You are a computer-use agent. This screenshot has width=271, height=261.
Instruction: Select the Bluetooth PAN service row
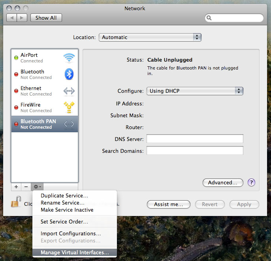45,124
